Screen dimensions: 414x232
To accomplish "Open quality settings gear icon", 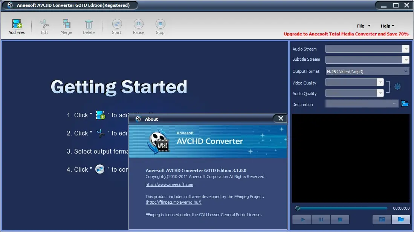I will [397, 86].
